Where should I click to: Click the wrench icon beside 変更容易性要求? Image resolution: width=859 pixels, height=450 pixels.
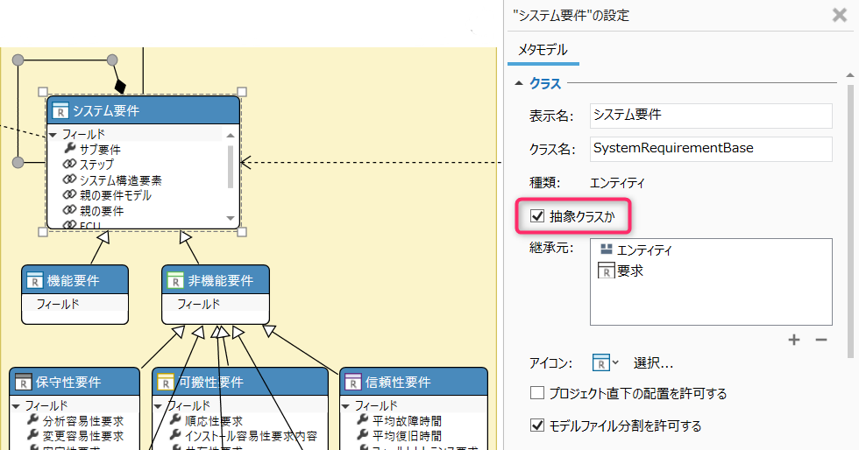pos(33,434)
